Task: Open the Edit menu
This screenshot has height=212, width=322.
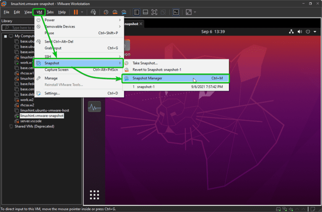Action: [17, 12]
